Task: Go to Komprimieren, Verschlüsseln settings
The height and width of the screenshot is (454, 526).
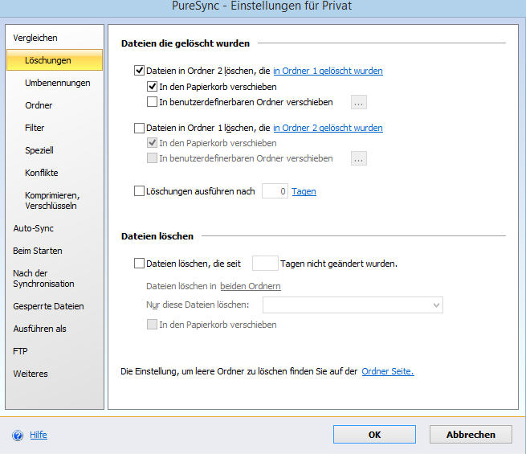Action: (x=52, y=200)
